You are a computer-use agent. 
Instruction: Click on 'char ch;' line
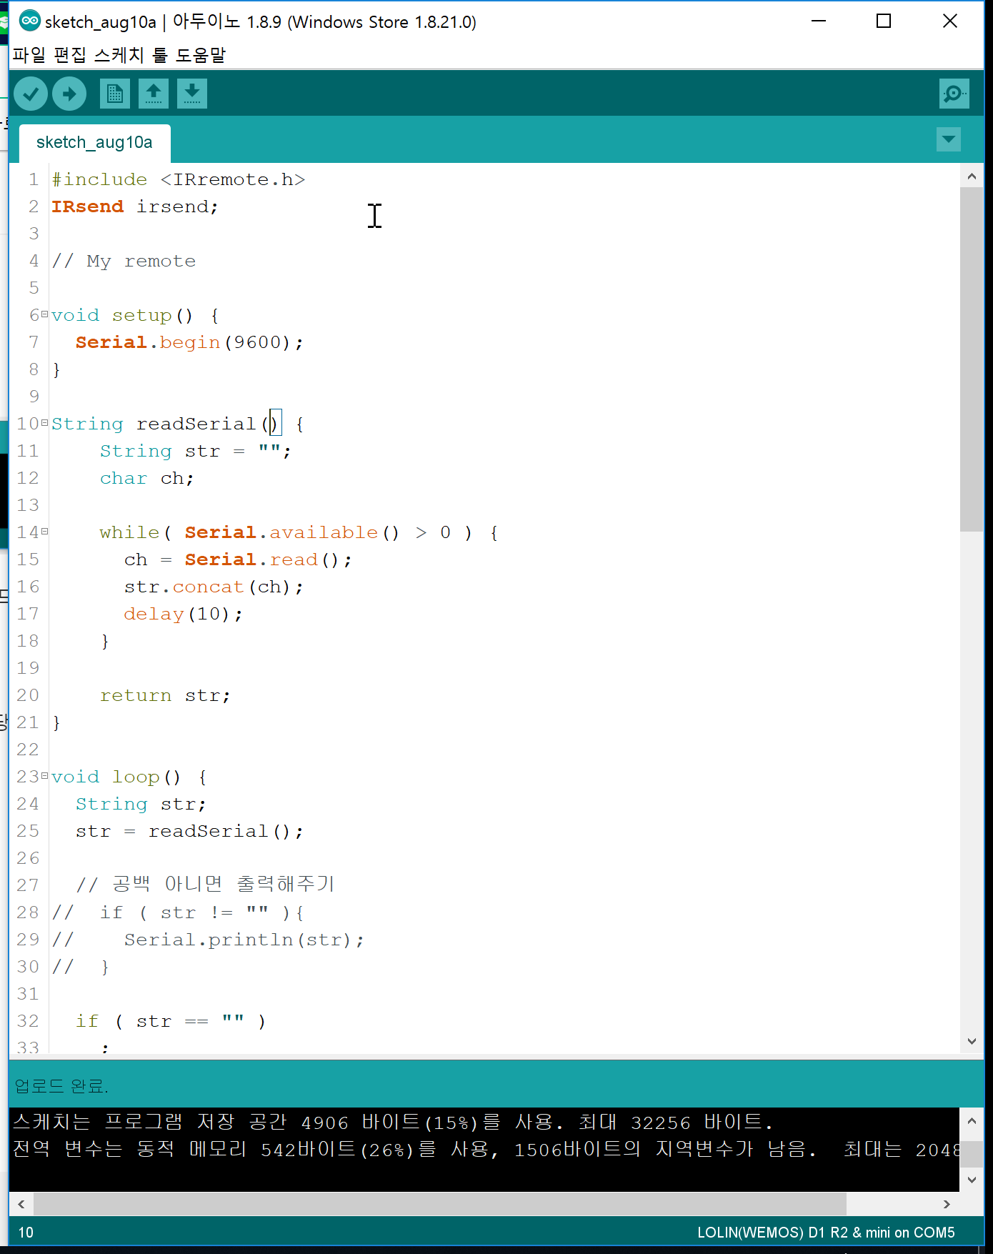(x=147, y=478)
